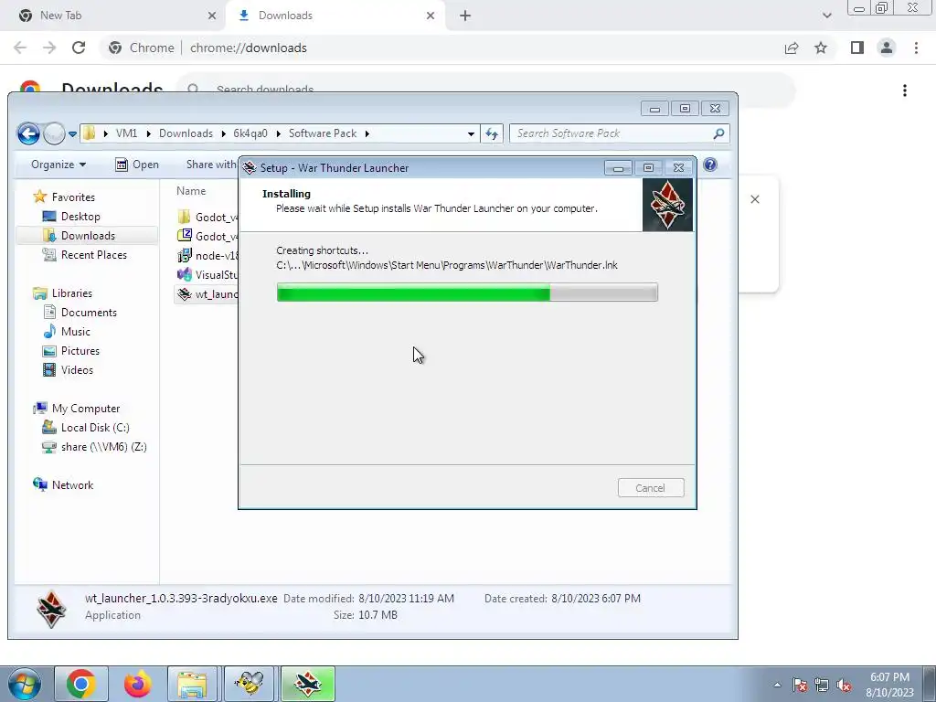Click the Open toolbar button in Explorer
This screenshot has width=936, height=702.
click(x=137, y=165)
